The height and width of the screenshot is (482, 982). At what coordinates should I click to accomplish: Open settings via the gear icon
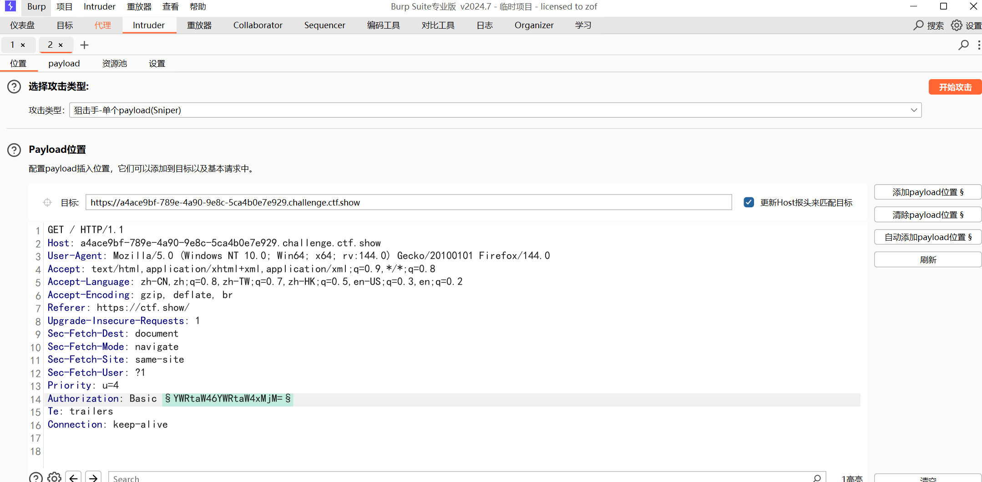click(x=957, y=25)
